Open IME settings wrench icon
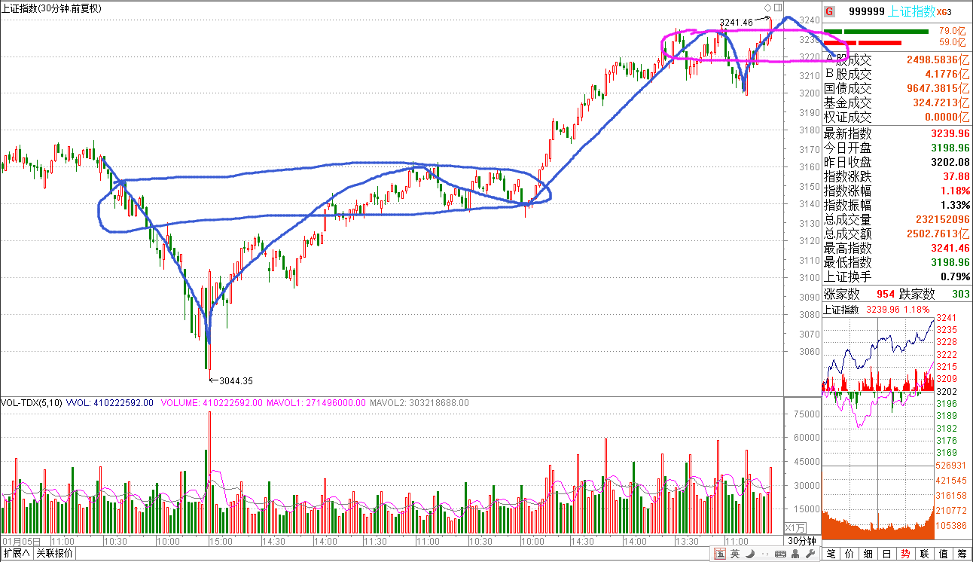The width and height of the screenshot is (973, 562). pos(811,554)
